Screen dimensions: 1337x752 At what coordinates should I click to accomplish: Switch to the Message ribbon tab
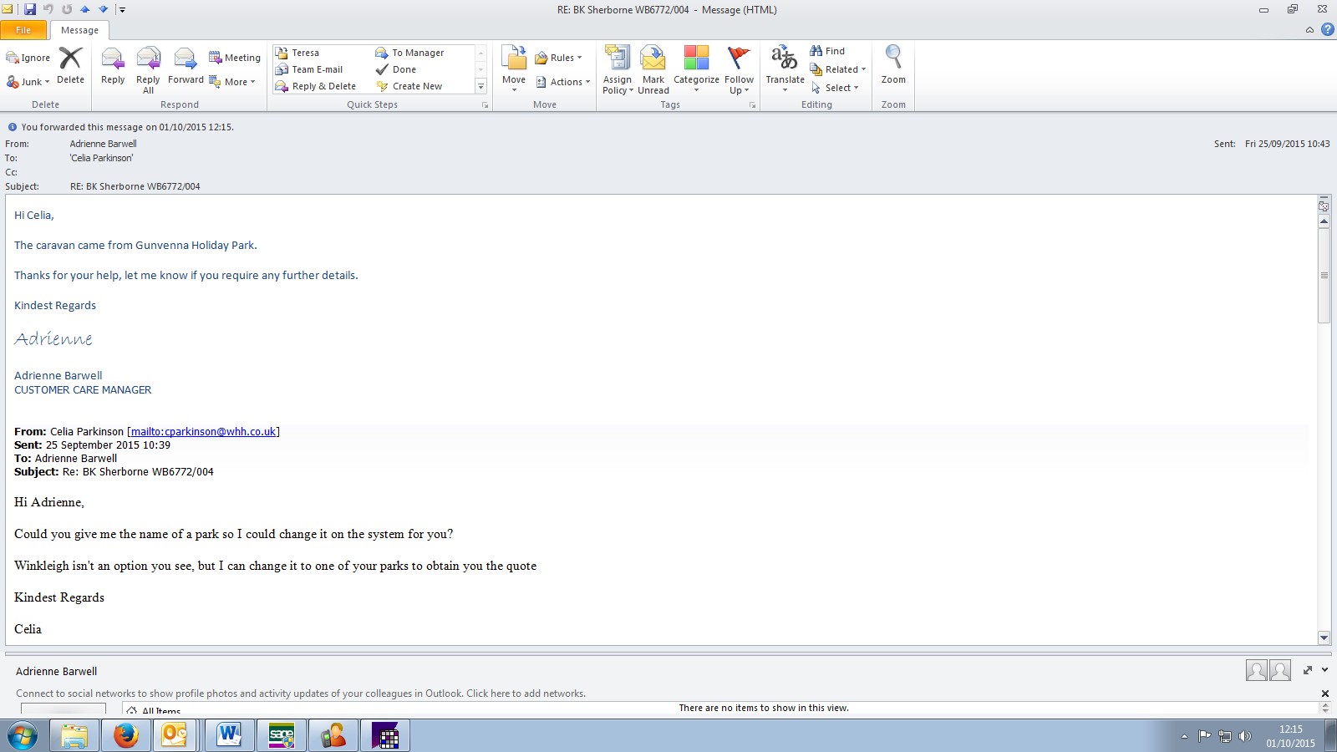[x=79, y=30]
